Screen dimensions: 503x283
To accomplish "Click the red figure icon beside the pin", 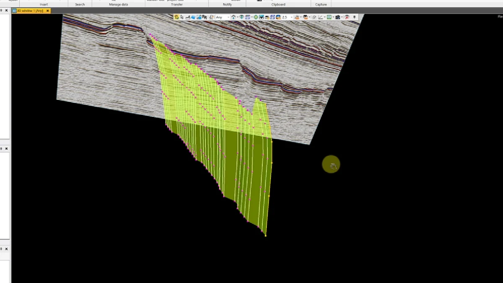I will tap(347, 17).
